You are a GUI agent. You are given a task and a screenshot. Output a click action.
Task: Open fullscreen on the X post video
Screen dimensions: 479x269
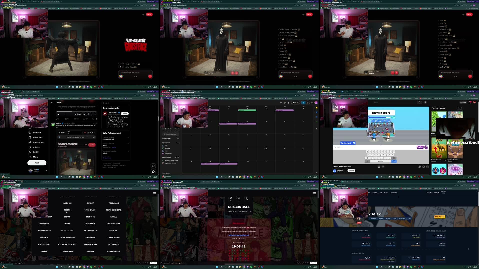point(95,115)
